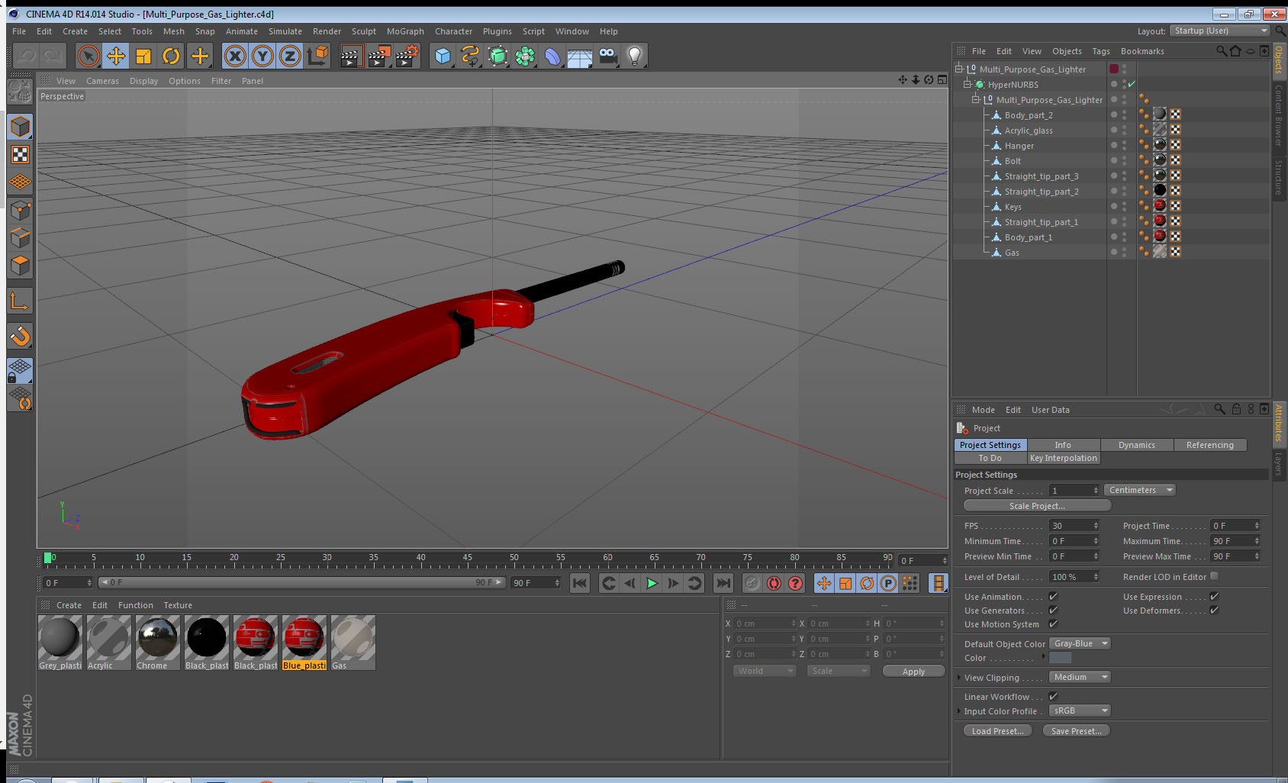Collapse top Multi_Purpose_Gas_Lighter node
Image resolution: width=1288 pixels, height=783 pixels.
point(958,69)
